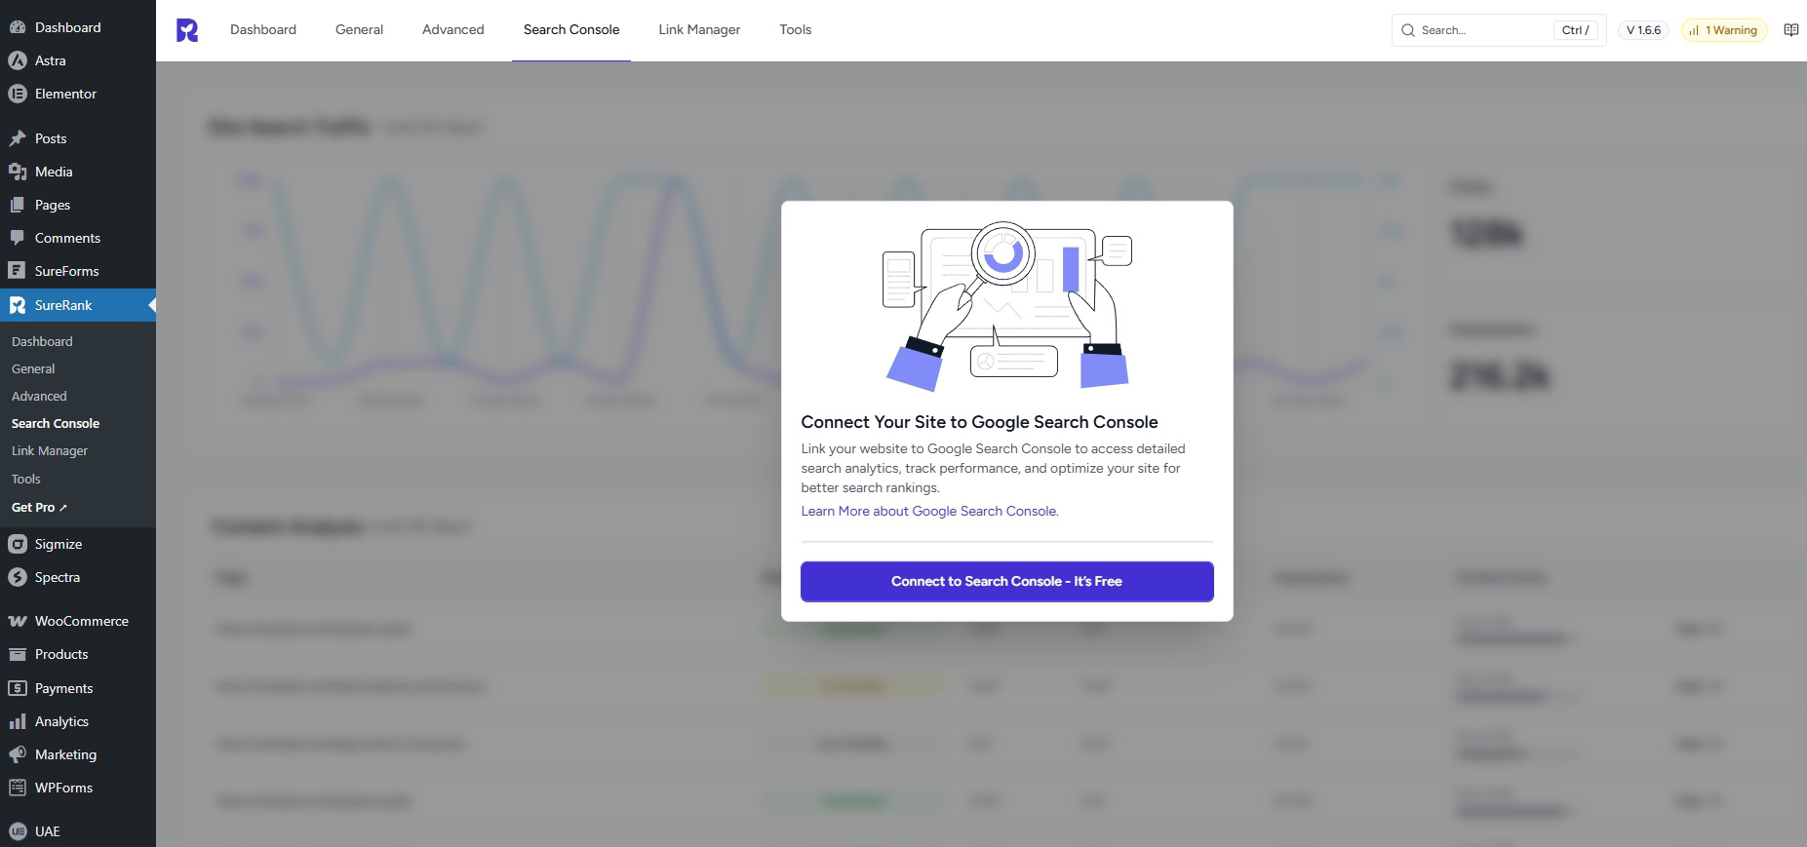This screenshot has width=1807, height=847.
Task: Click the V 1.6.6 version badge
Action: [1643, 30]
